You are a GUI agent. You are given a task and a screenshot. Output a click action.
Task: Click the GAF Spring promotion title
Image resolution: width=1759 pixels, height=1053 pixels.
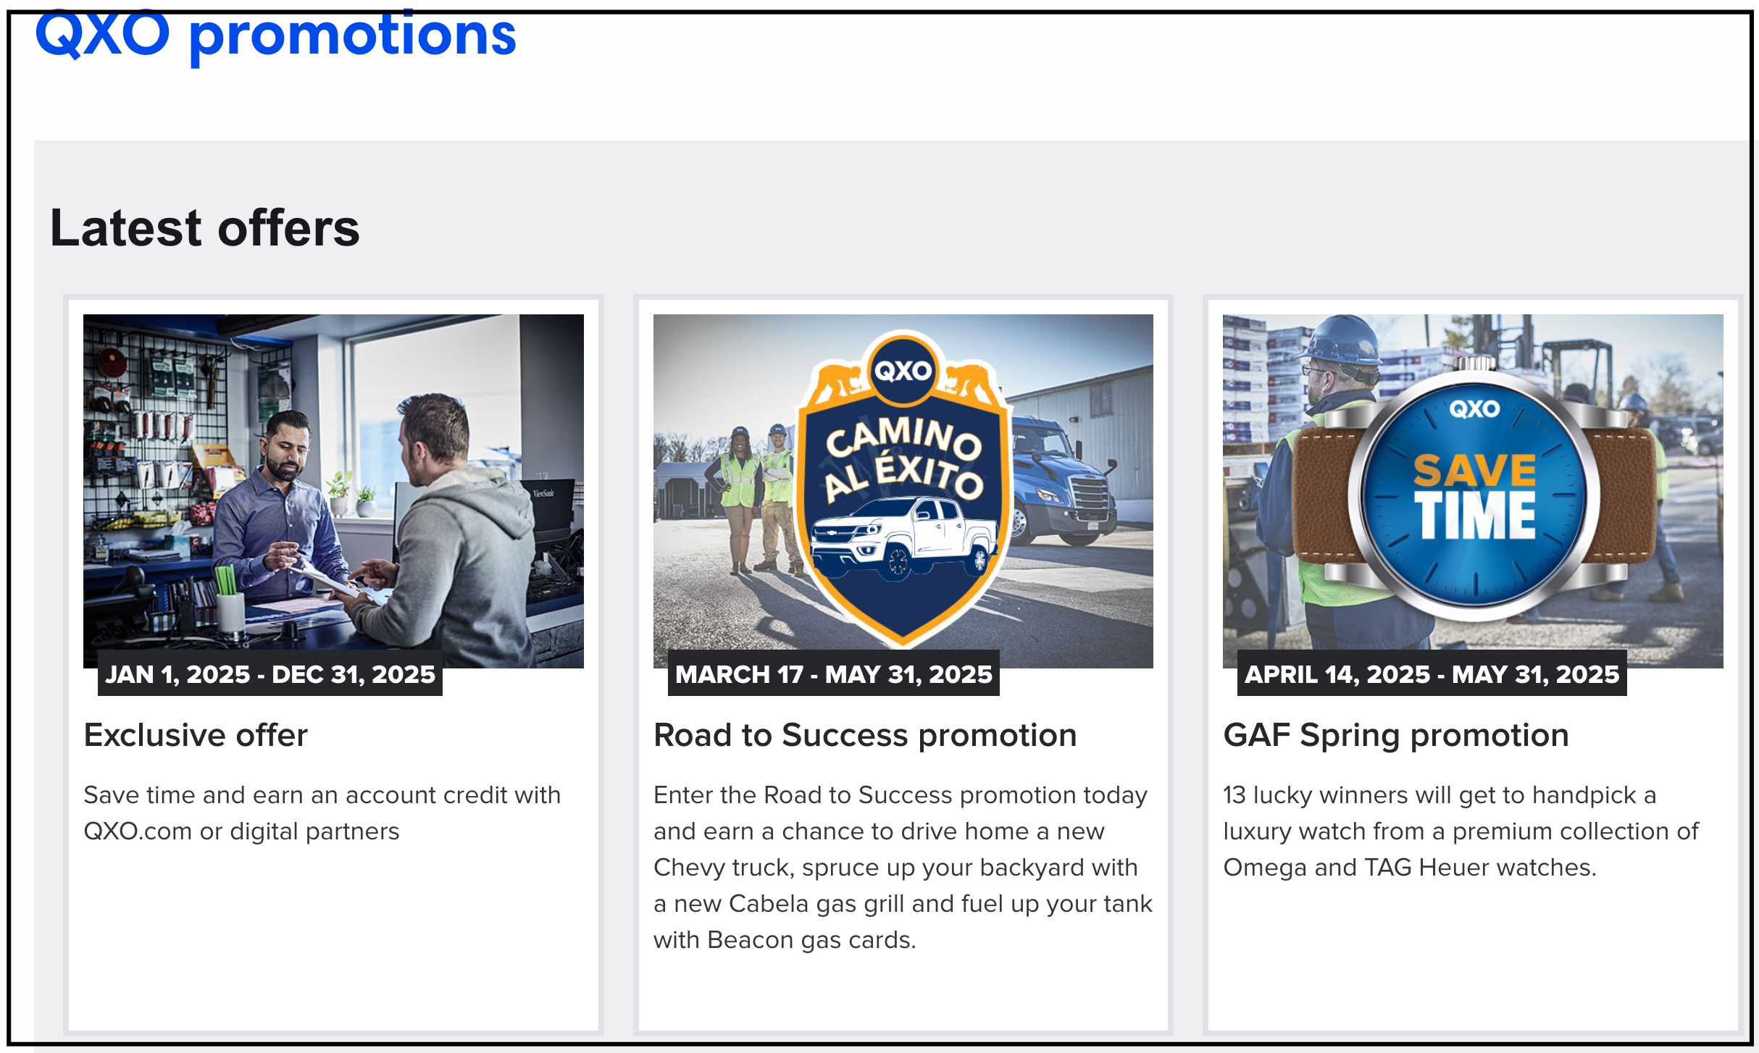click(1396, 735)
